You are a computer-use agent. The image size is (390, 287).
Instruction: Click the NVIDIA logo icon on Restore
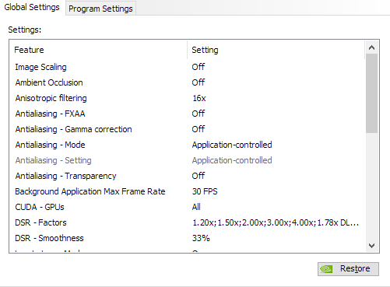(x=326, y=269)
